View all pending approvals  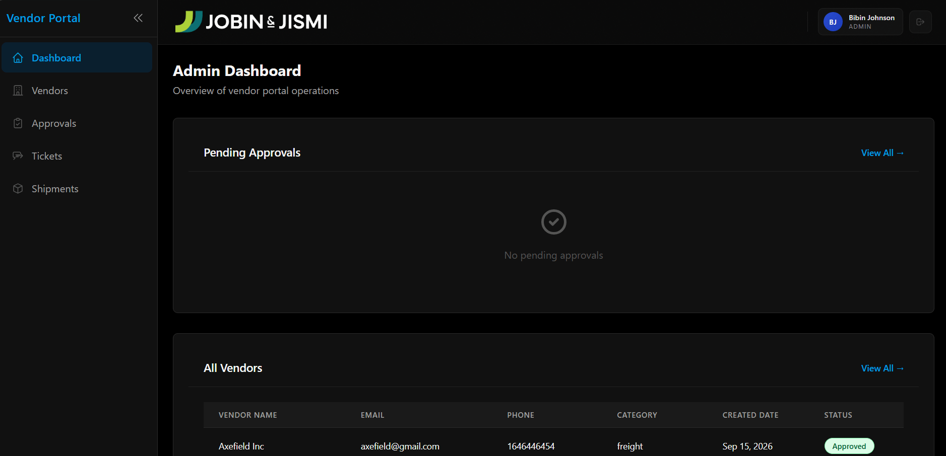coord(882,153)
